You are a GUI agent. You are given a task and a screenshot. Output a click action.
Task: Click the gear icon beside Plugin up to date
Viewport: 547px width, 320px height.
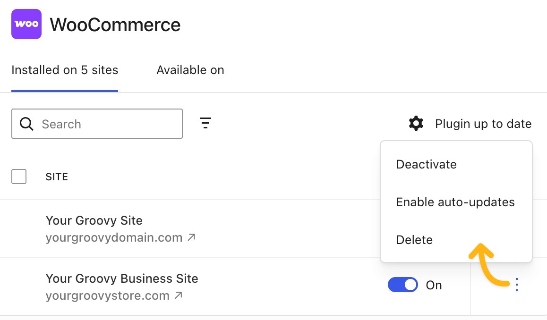tap(416, 123)
